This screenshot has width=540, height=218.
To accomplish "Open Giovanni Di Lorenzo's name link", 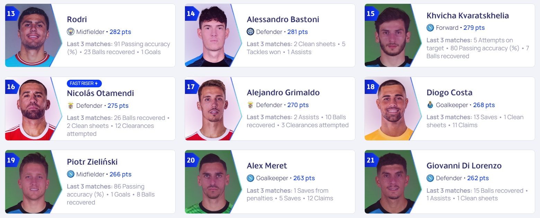I will 464,166.
